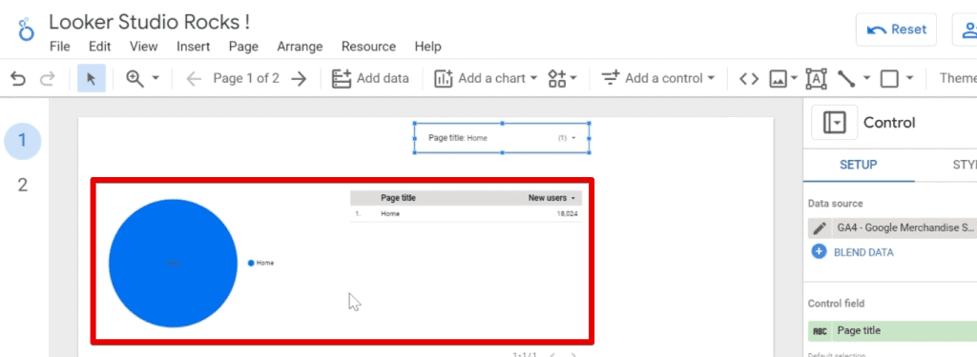Click the Control panel type icon
The height and width of the screenshot is (357, 977).
pos(834,123)
